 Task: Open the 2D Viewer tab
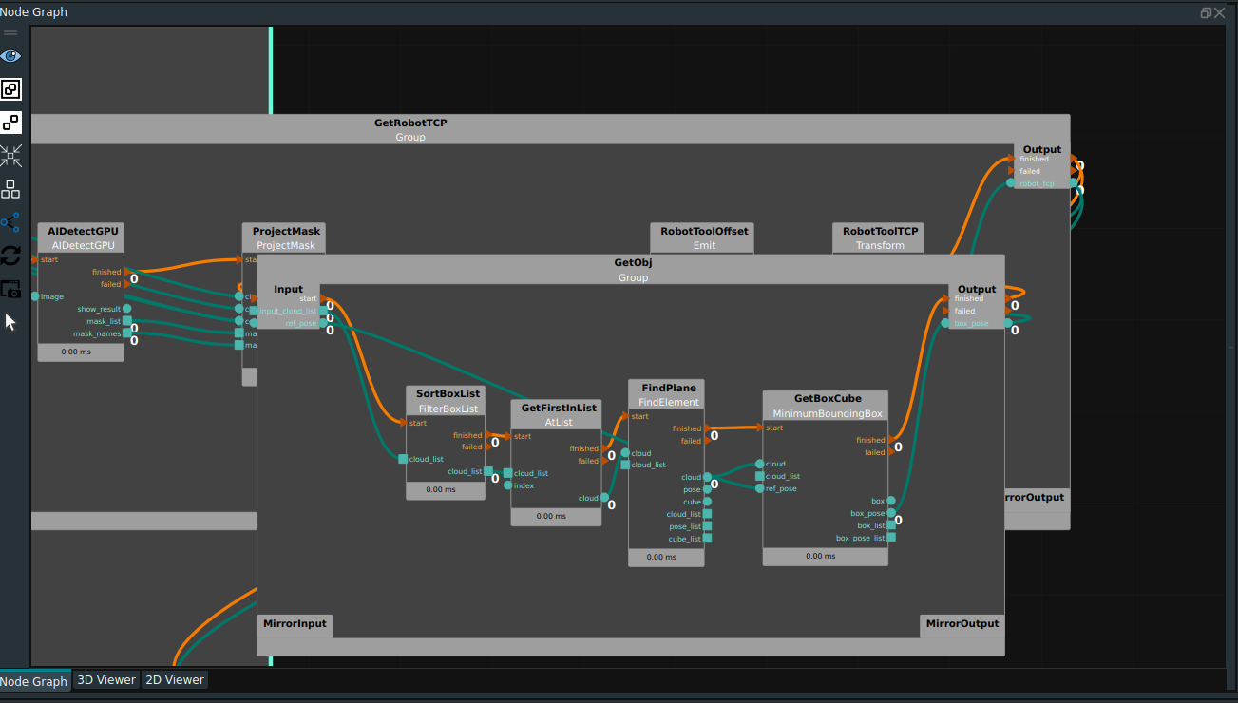click(x=175, y=680)
